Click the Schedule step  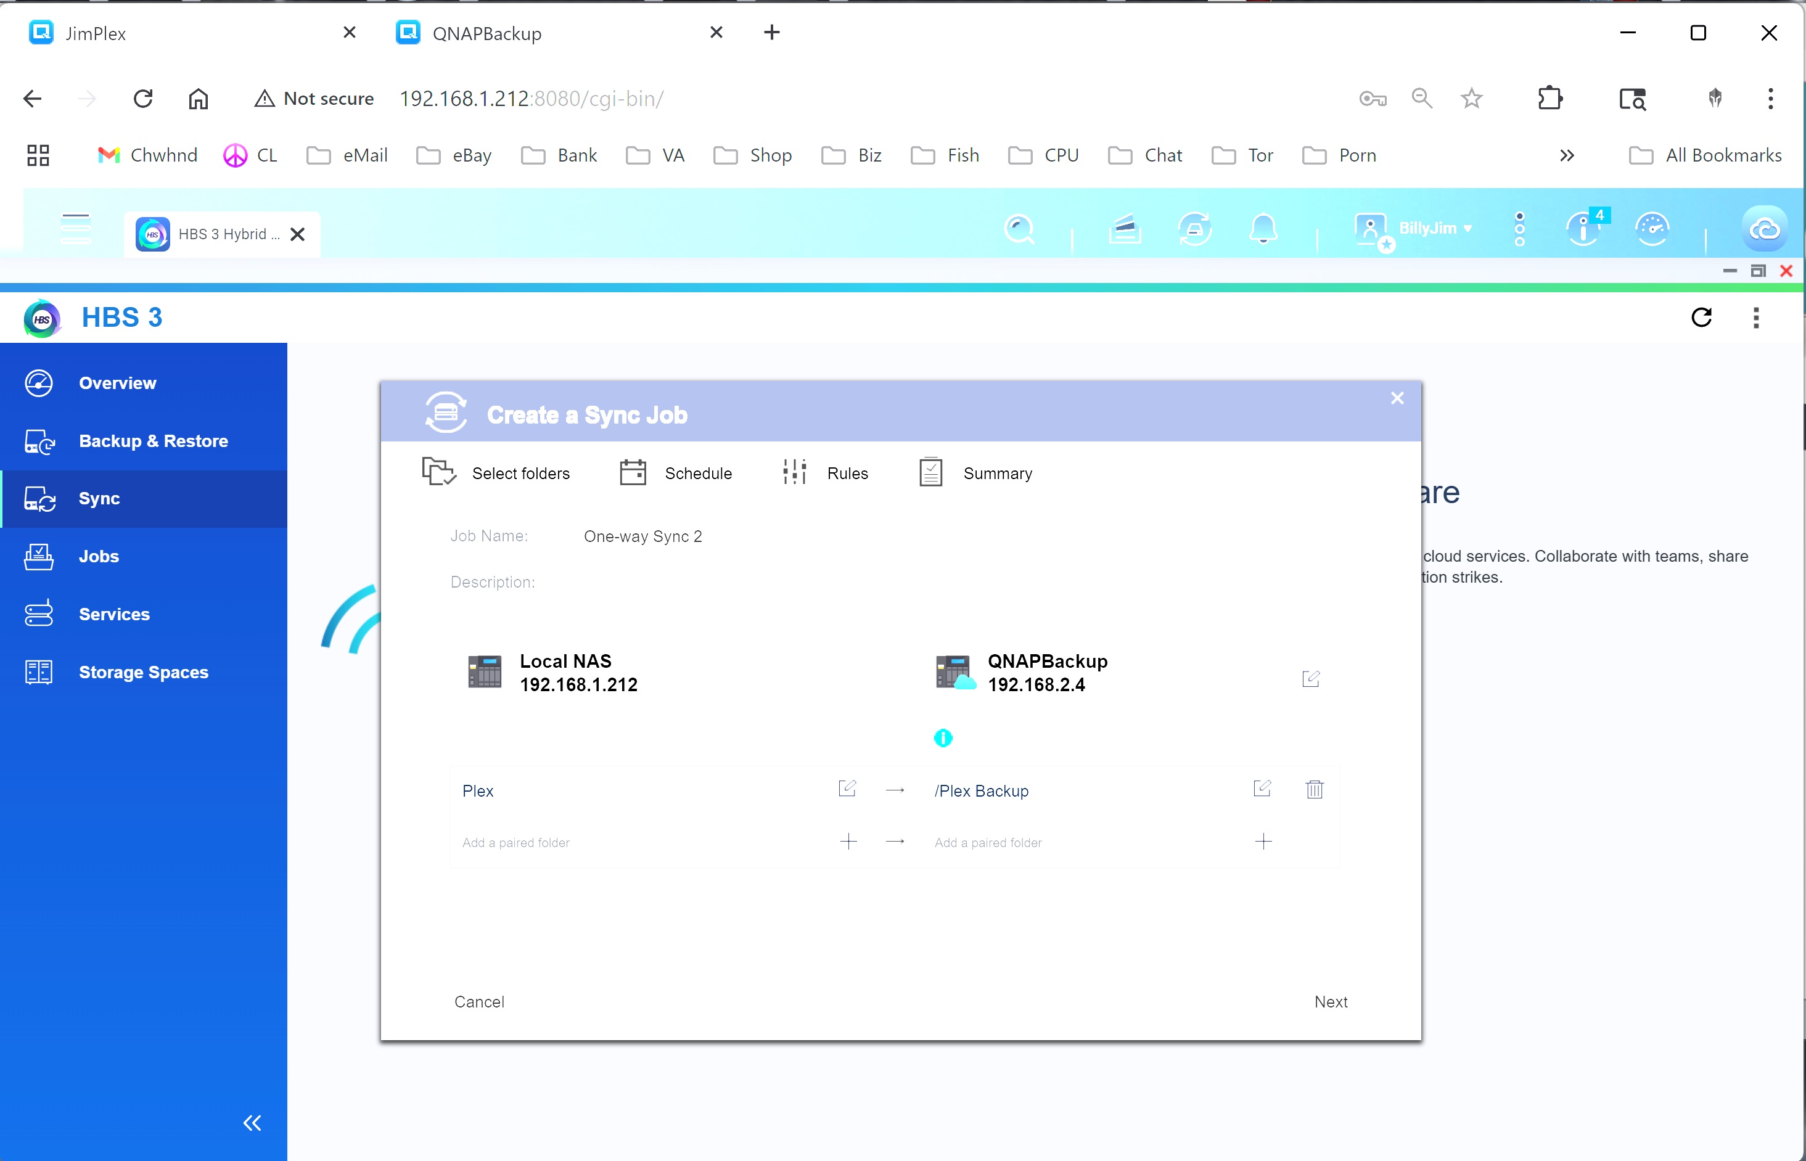point(675,473)
